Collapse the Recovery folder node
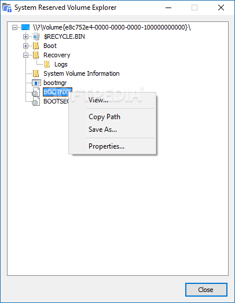This screenshot has width=235, height=303. [x=25, y=56]
